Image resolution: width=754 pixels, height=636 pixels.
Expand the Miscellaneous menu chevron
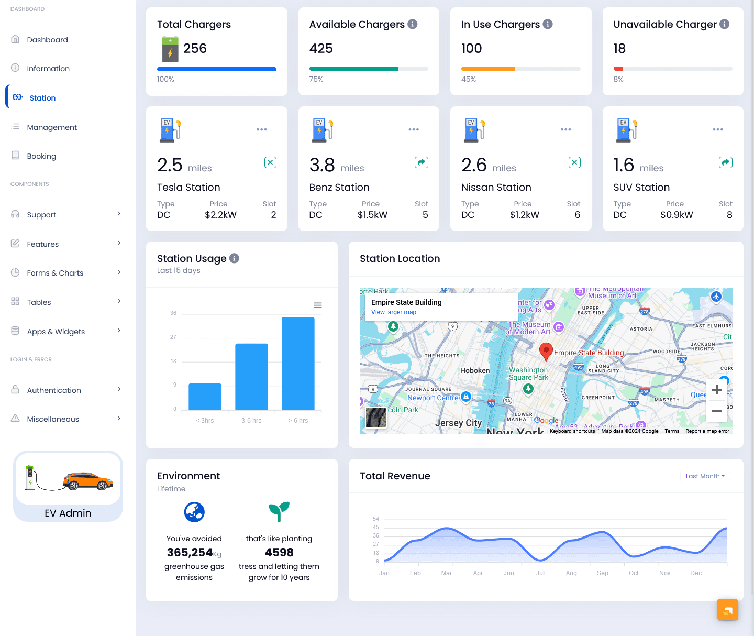119,419
